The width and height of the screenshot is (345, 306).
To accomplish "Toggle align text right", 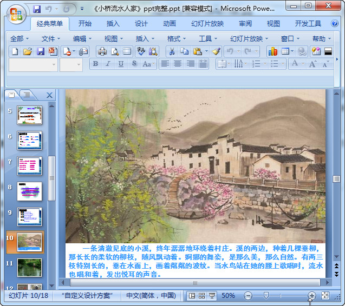I will point(190,64).
